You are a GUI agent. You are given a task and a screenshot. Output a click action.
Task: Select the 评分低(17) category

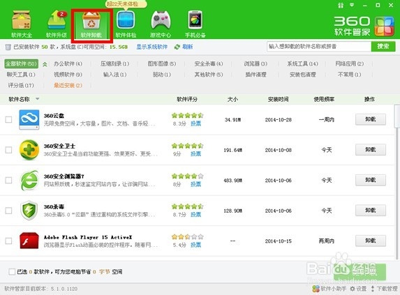pyautogui.click(x=21, y=85)
